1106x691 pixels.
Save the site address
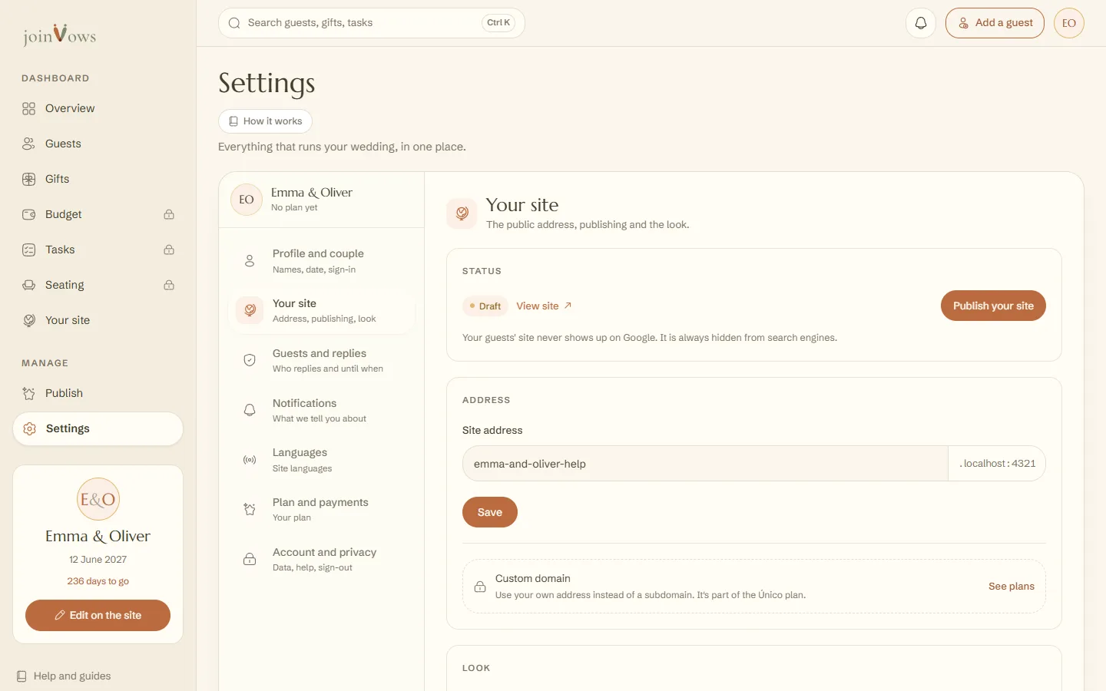click(x=490, y=512)
